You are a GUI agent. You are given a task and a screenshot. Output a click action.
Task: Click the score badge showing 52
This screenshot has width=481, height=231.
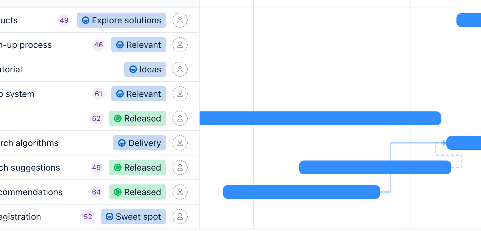point(88,217)
